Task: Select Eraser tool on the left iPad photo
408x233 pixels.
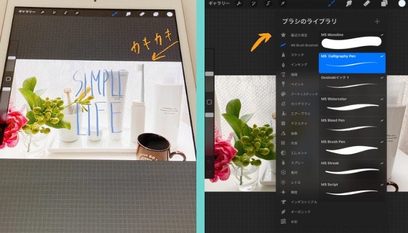Action: click(142, 14)
